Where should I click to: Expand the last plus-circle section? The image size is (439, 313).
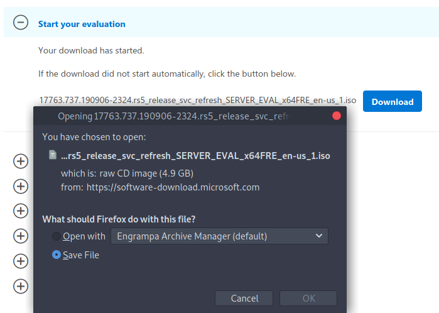click(21, 286)
